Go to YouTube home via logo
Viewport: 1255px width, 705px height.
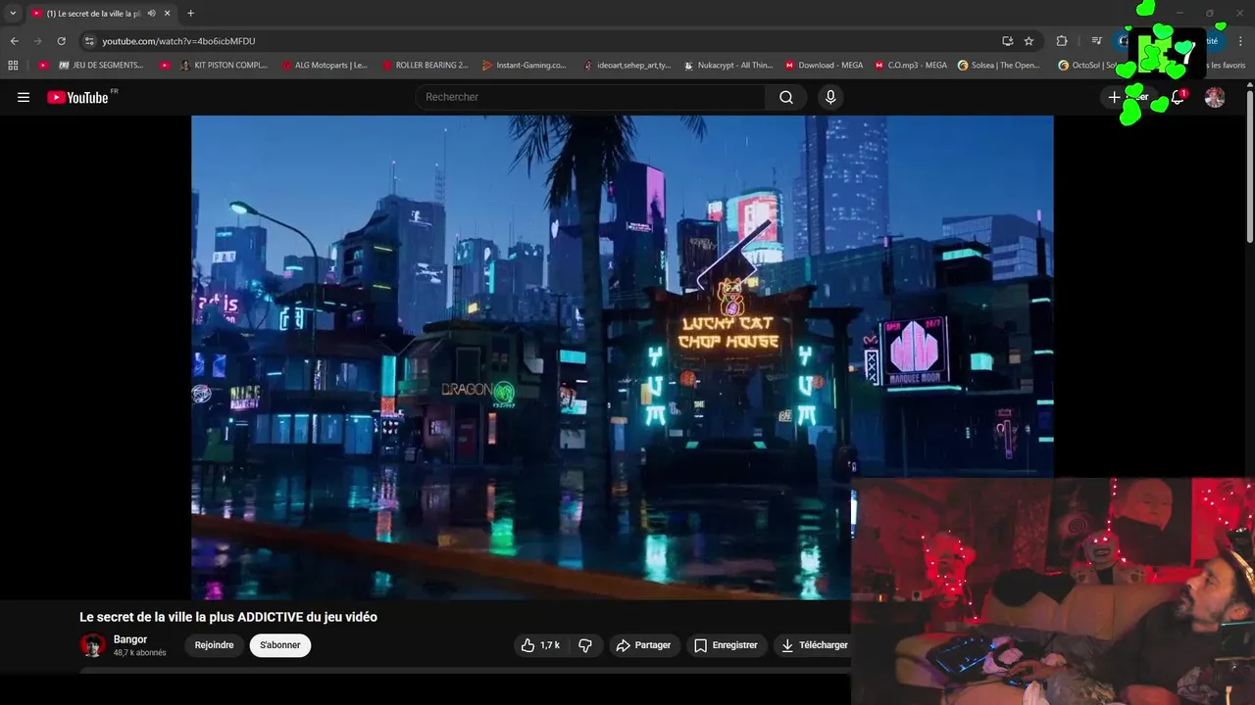pos(77,97)
